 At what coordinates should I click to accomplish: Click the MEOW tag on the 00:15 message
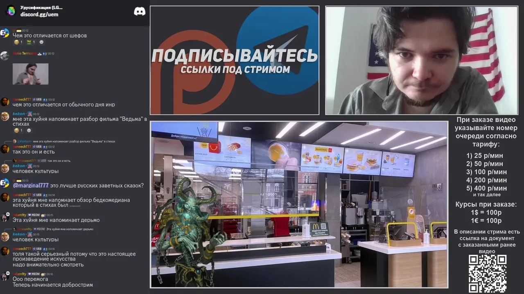[35, 215]
